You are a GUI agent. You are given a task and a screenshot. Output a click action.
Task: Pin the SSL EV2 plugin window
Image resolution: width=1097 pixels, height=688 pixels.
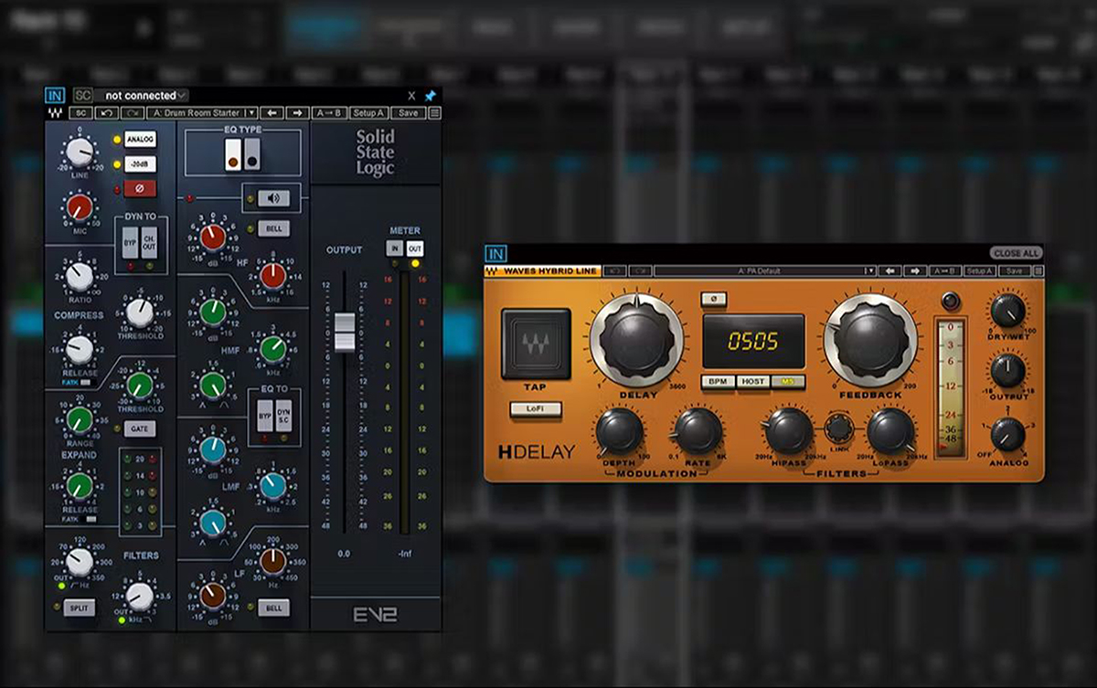pyautogui.click(x=431, y=95)
